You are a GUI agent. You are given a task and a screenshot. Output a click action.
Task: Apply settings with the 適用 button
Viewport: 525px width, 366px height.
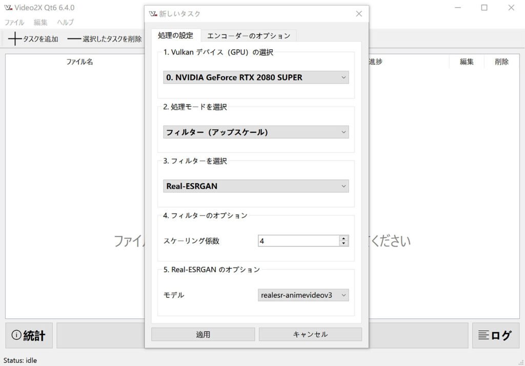204,334
